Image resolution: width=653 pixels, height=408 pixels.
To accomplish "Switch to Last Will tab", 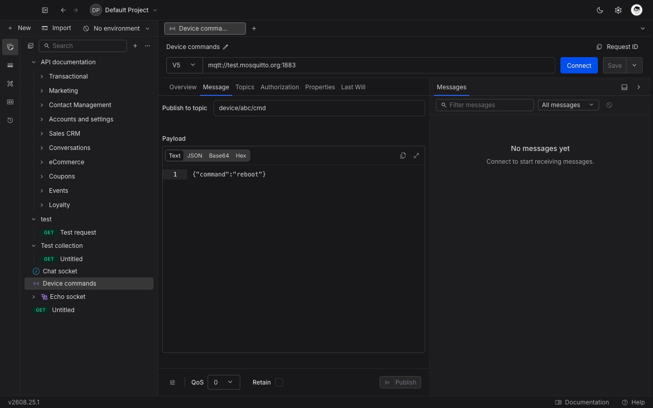I will [353, 87].
